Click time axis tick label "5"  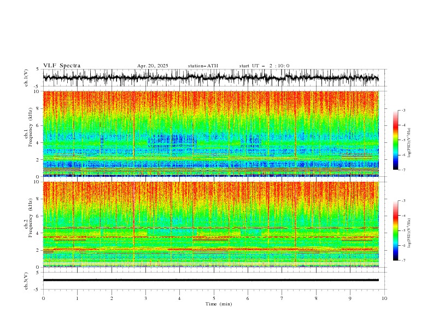[x=214, y=298]
